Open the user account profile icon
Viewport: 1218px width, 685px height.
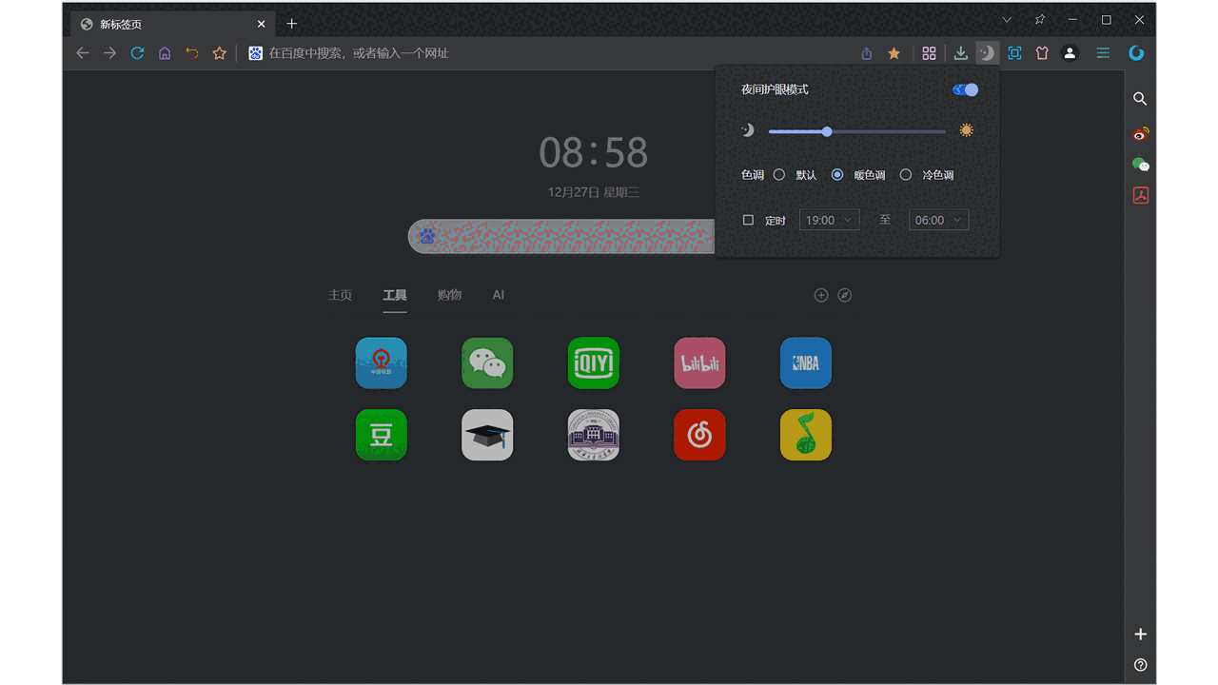1070,52
